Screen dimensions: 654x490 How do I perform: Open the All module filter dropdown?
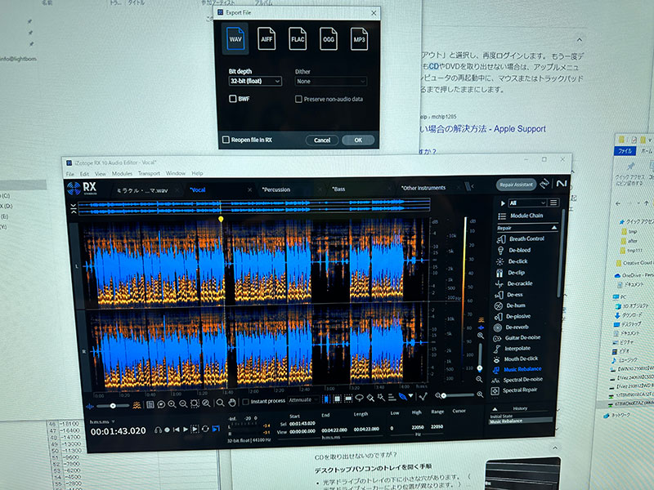tap(526, 203)
